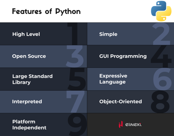Click the "Platform Independent" feature text

(x=29, y=125)
